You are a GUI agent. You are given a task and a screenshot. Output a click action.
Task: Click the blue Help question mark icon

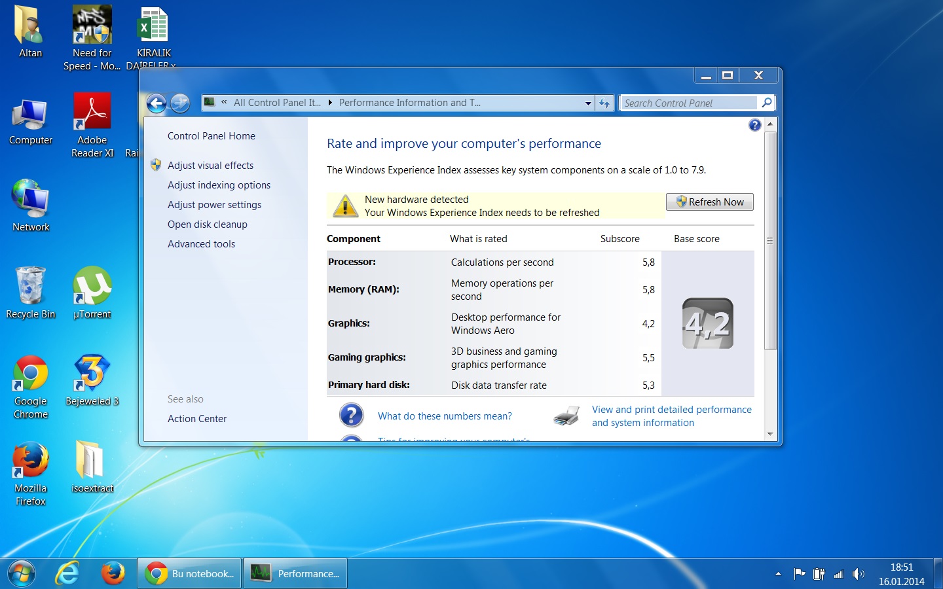click(754, 125)
